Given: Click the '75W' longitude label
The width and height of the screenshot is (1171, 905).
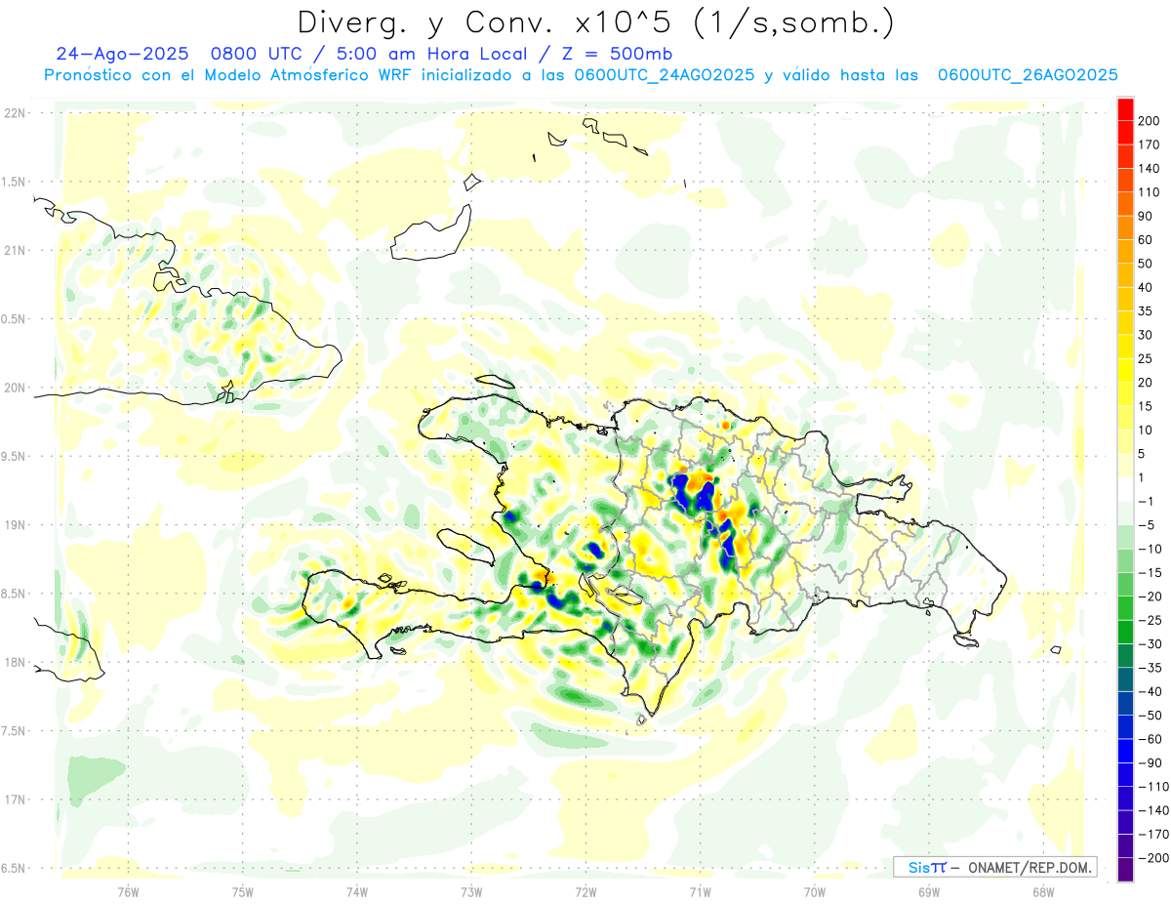Looking at the screenshot, I should [242, 891].
